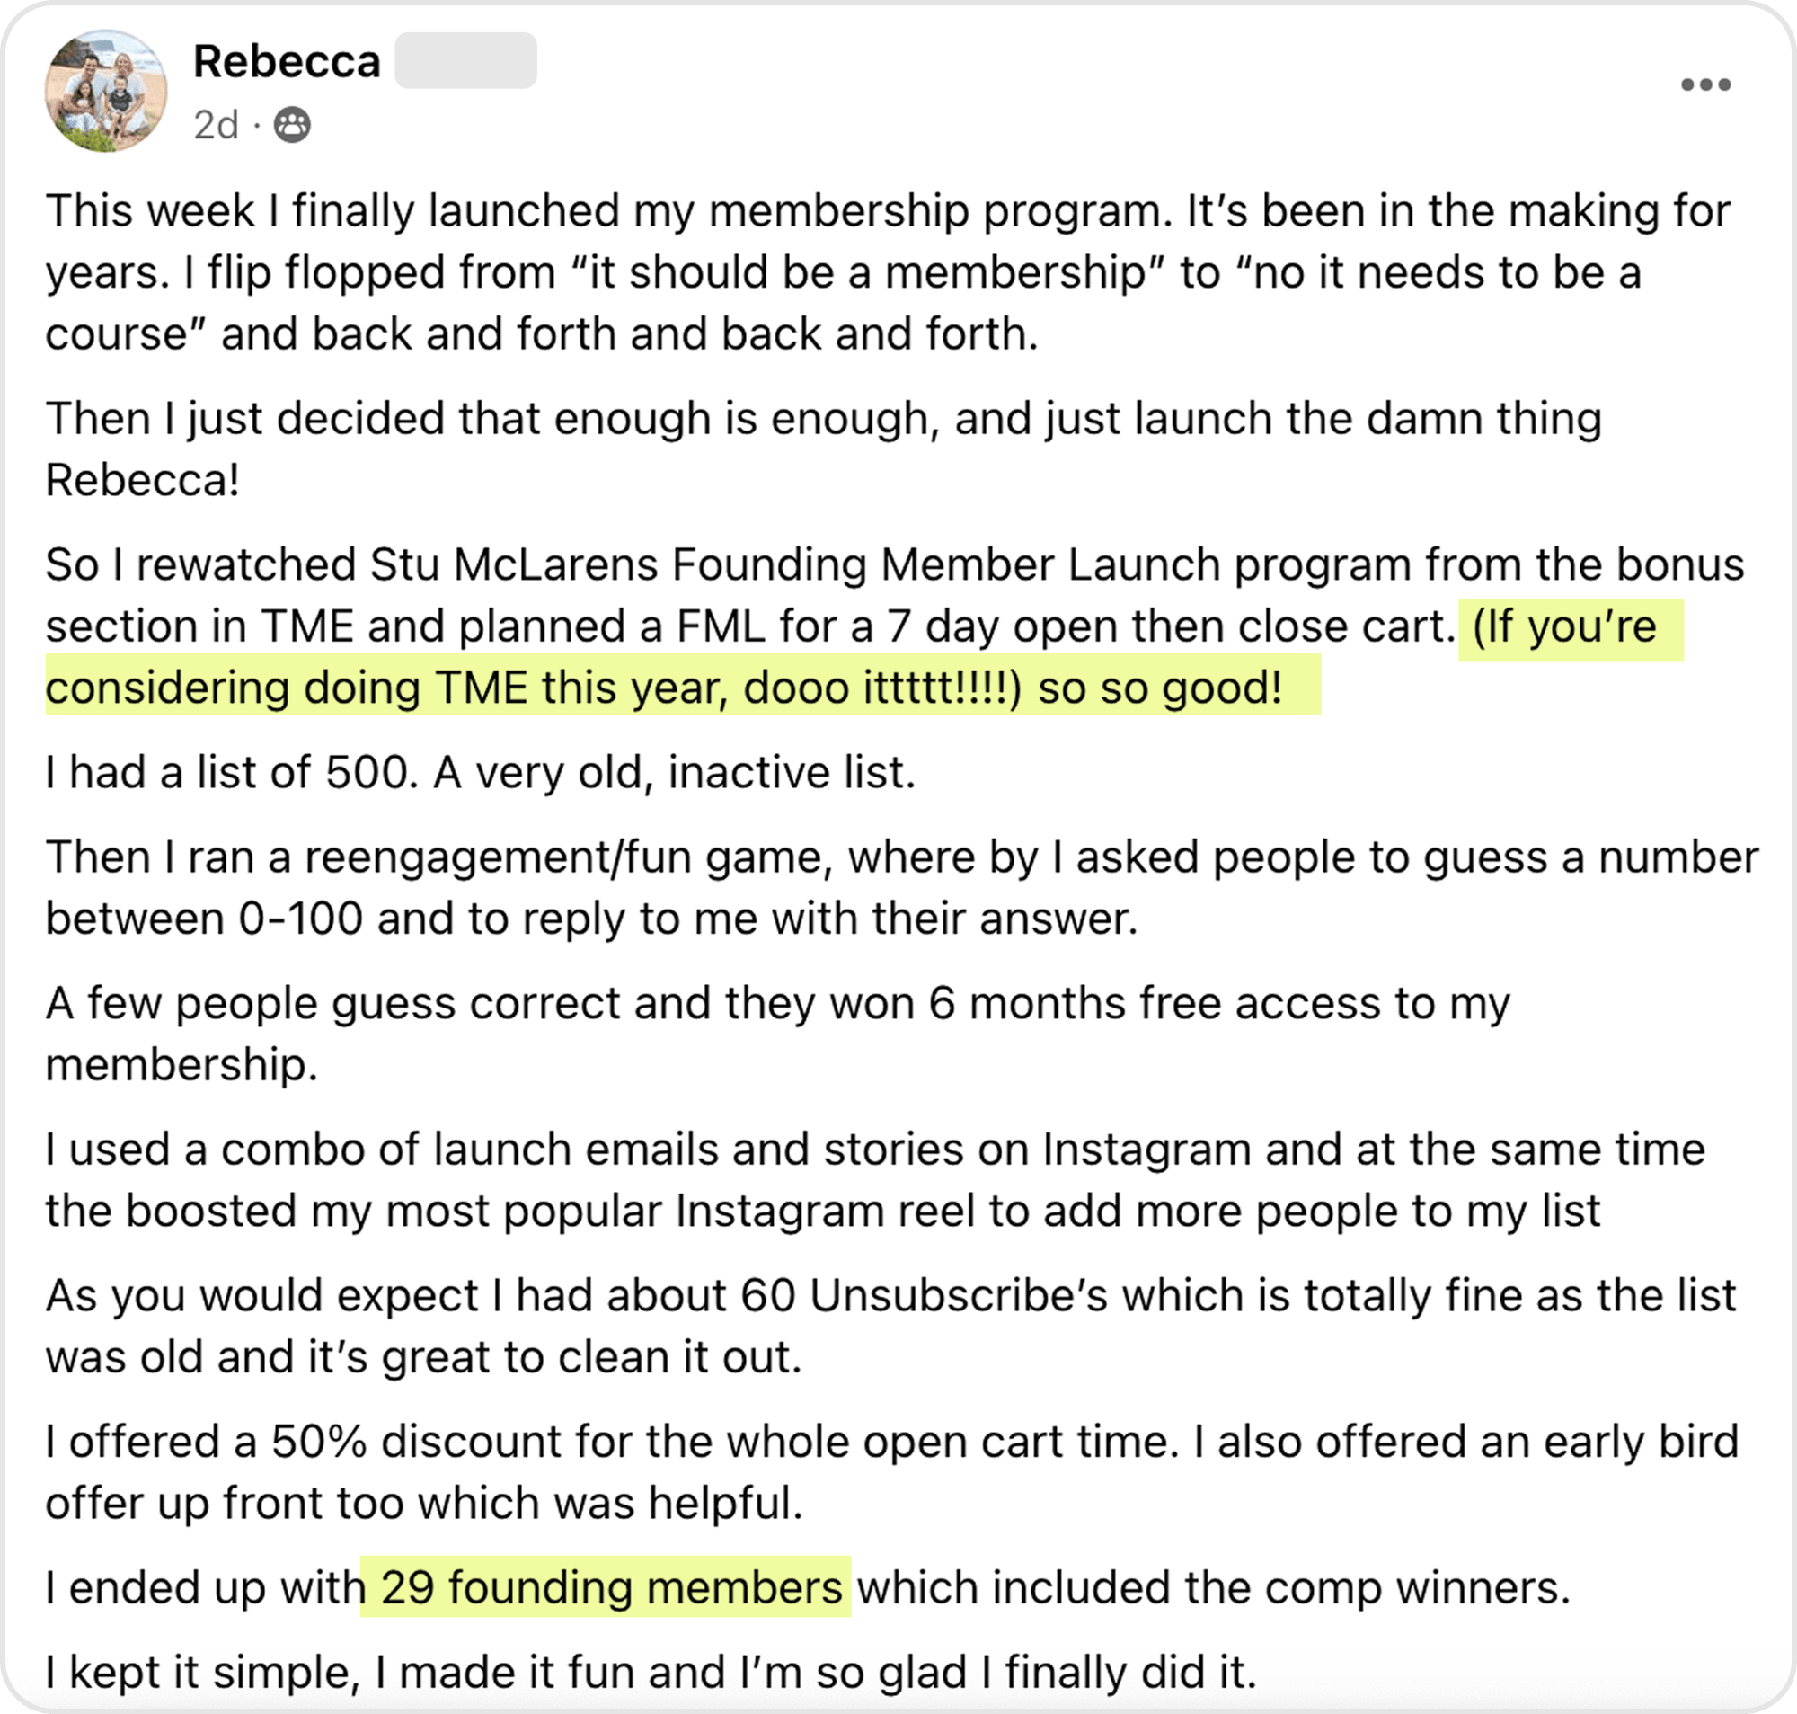Click the paragraph starting This week I finally launched
Image resolution: width=1797 pixels, height=1714 pixels.
click(888, 272)
